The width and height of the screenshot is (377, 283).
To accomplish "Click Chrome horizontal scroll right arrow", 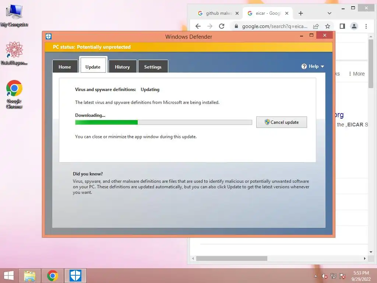I will [x=365, y=258].
